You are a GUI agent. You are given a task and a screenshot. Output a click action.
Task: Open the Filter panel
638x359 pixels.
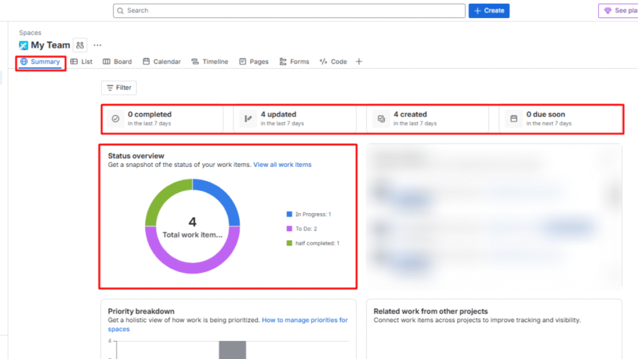118,87
